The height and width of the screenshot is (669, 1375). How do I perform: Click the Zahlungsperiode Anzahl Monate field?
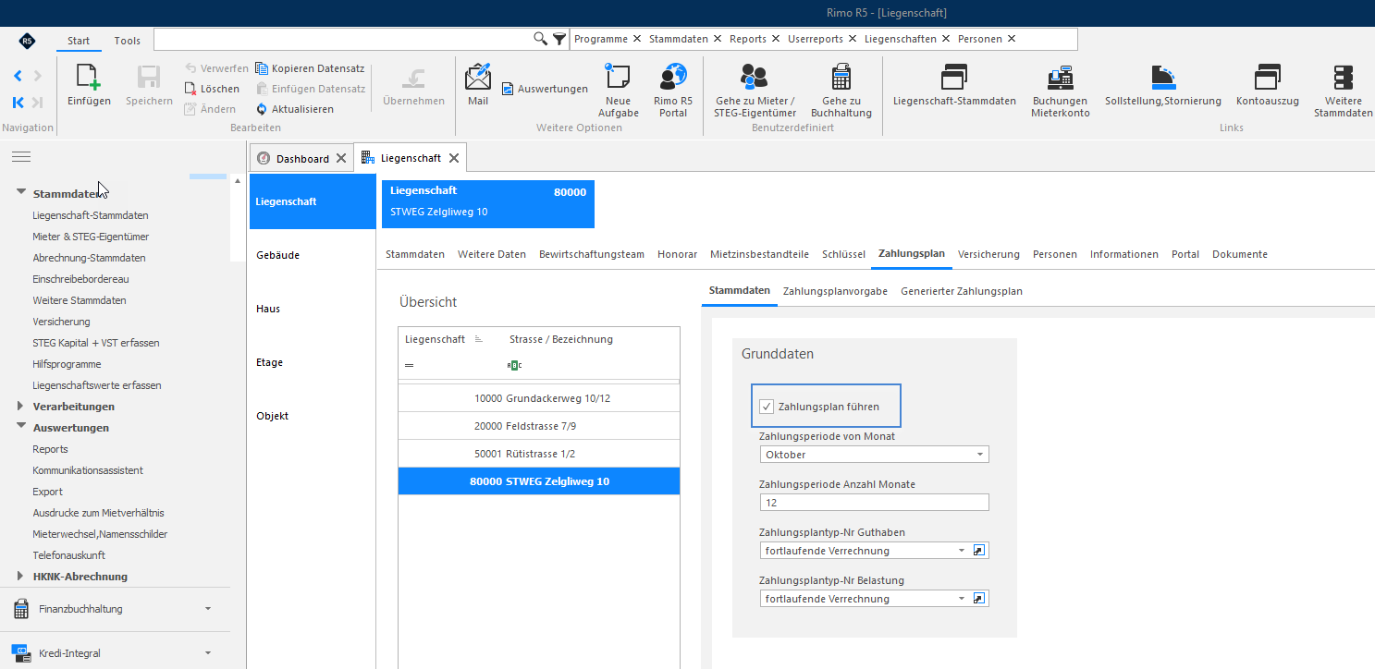(x=874, y=503)
